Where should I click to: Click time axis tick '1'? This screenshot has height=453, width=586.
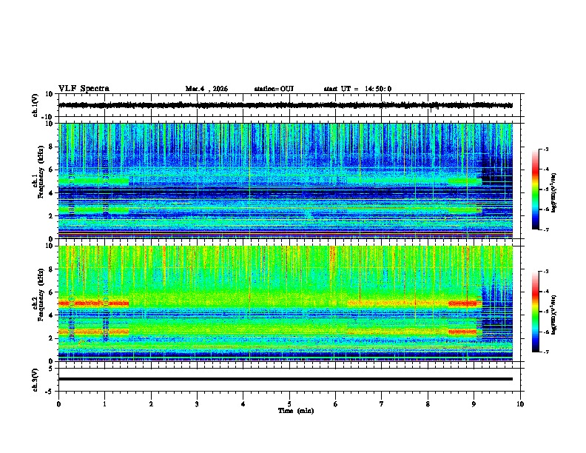point(104,404)
